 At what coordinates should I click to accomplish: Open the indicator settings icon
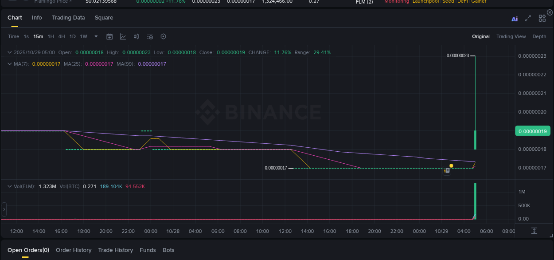149,36
